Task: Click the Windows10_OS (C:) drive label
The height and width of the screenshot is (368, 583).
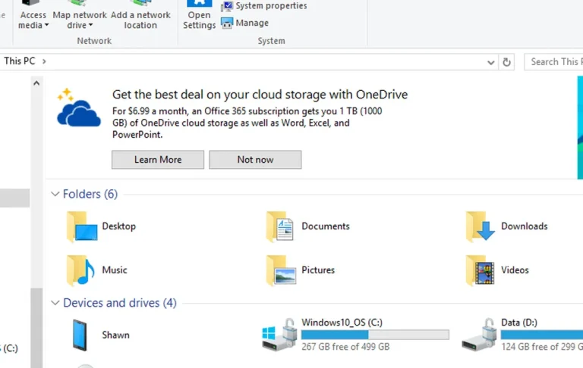Action: [x=342, y=323]
